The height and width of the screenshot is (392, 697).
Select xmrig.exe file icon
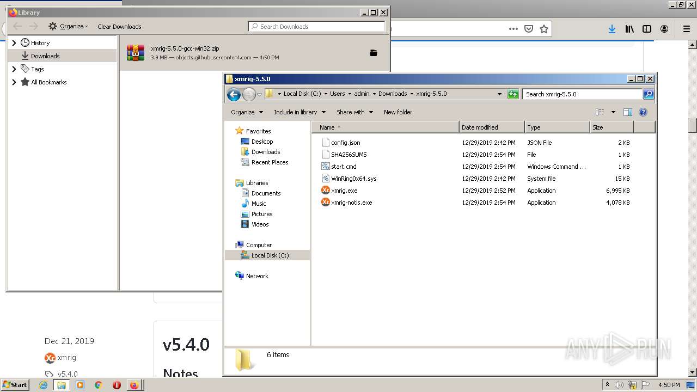326,191
